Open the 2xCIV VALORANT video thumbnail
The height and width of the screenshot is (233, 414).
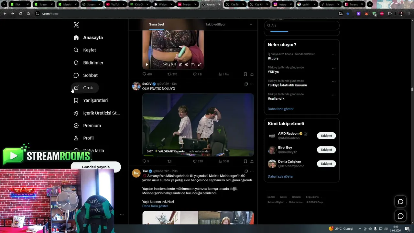tap(198, 125)
